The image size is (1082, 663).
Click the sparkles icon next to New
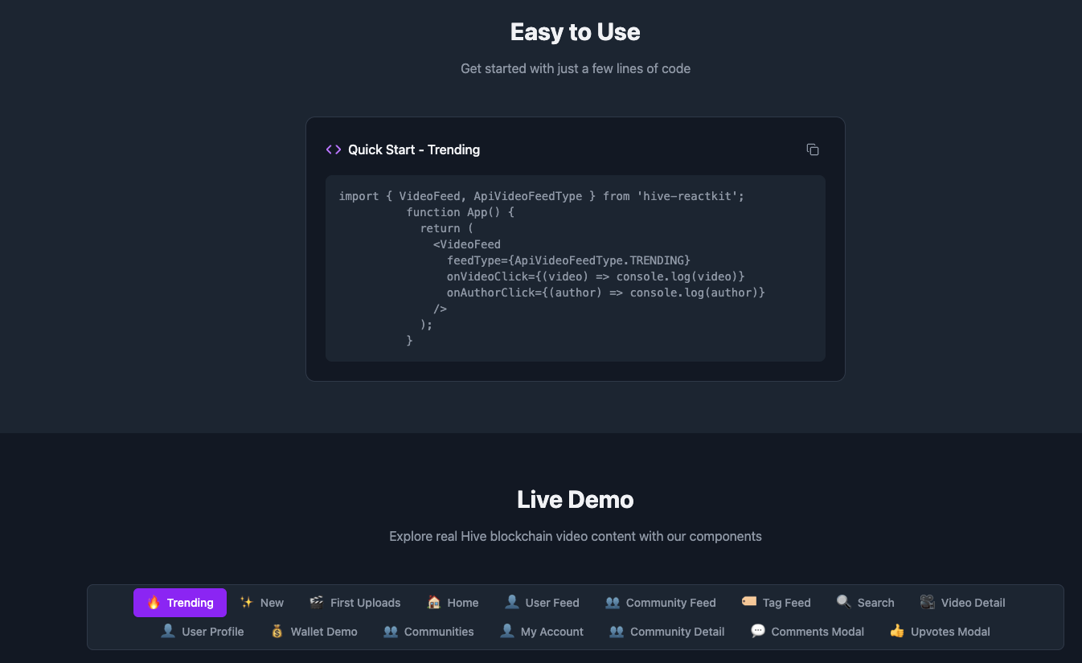coord(247,603)
